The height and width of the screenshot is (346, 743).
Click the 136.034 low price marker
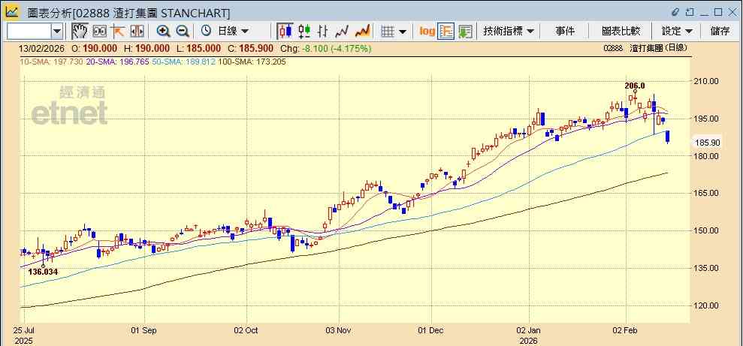point(43,272)
